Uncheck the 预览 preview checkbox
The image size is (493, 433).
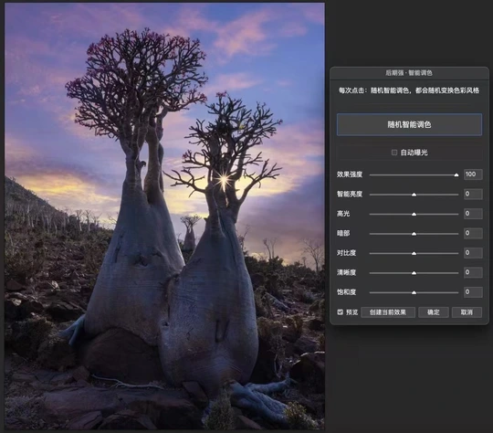(x=341, y=312)
